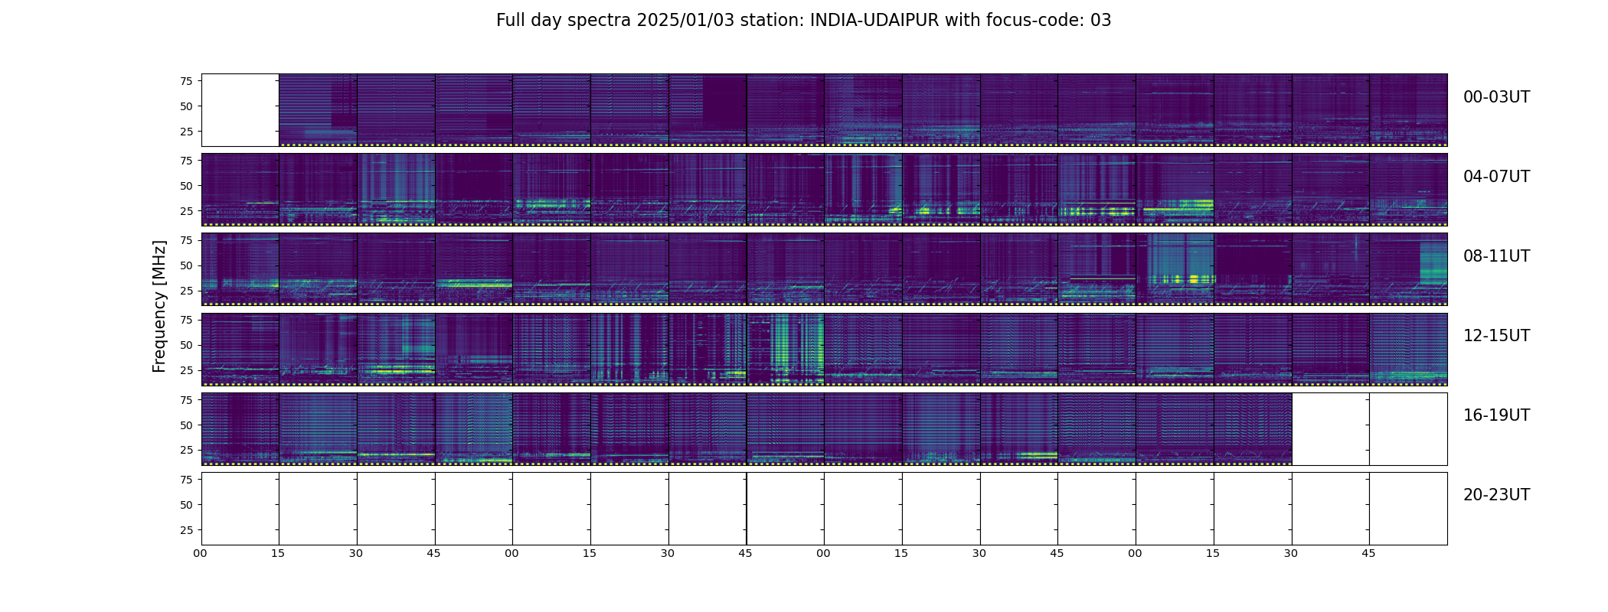Open the blank 00:00–00:15 panel in 00-03UT row

[x=240, y=110]
